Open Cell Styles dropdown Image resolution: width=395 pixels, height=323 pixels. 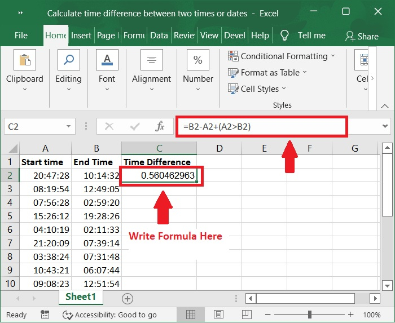pos(257,89)
